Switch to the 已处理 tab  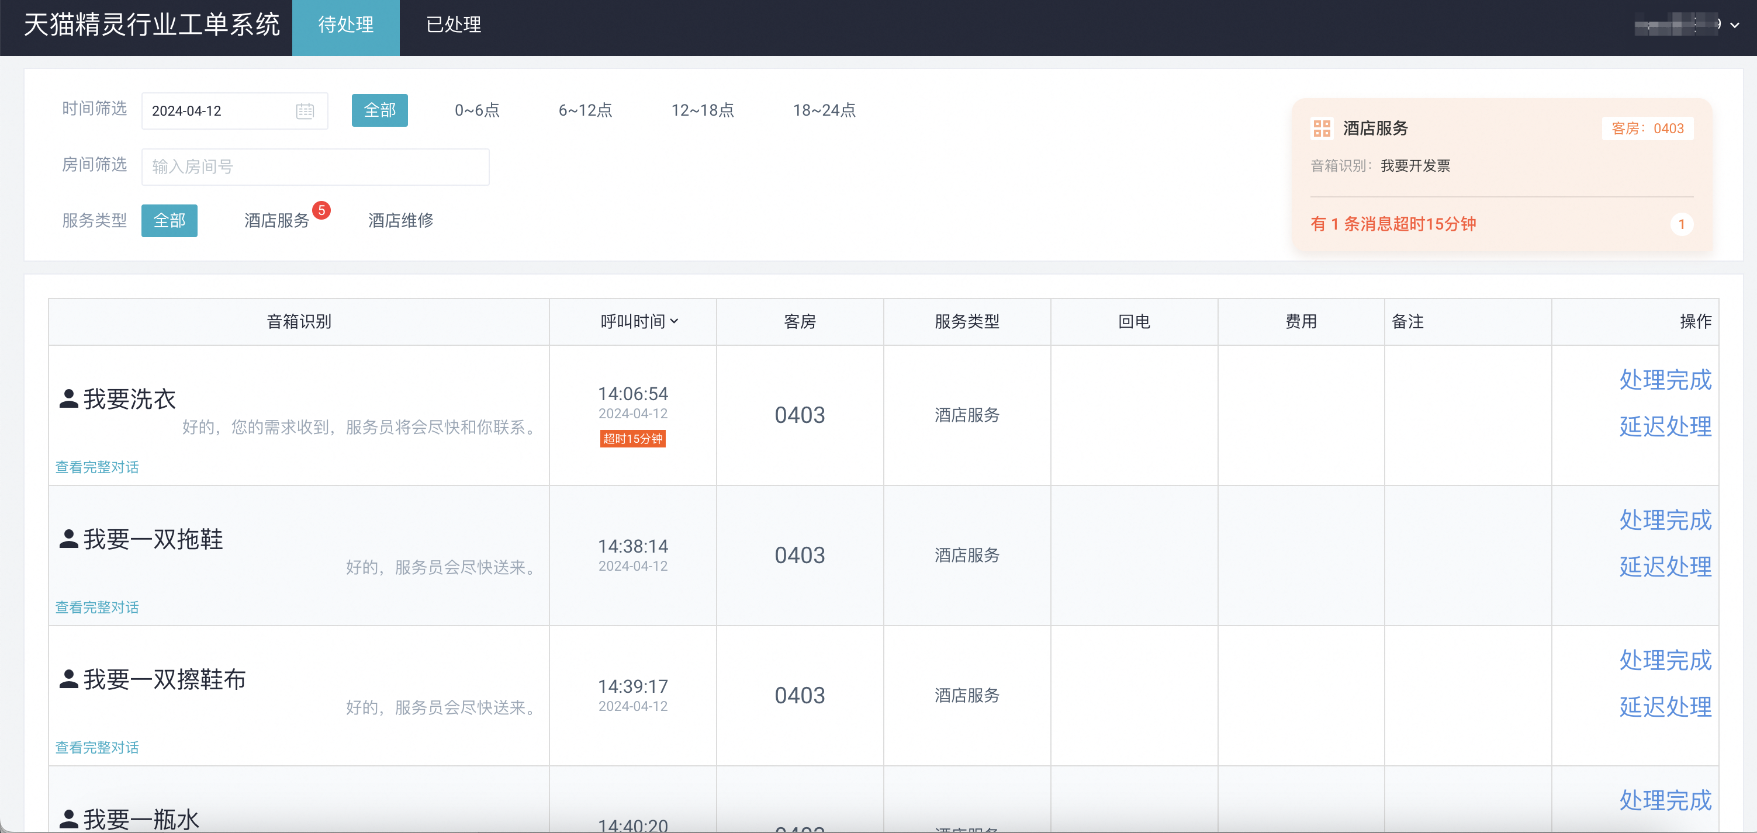tap(454, 25)
